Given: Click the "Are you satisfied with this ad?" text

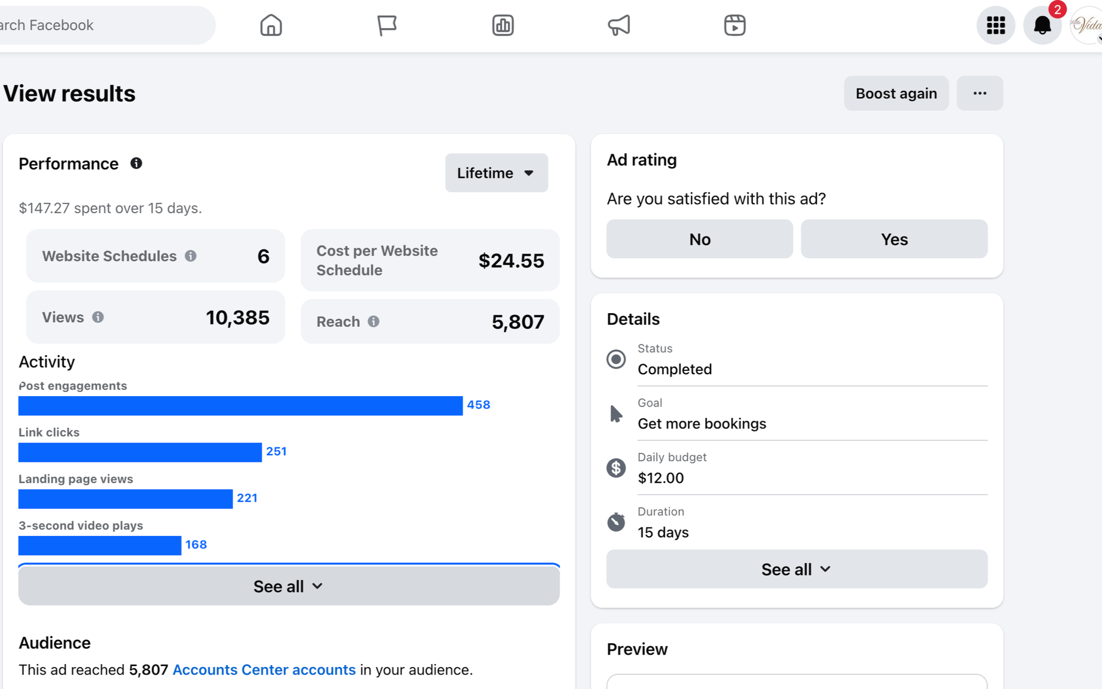Looking at the screenshot, I should click(x=716, y=199).
